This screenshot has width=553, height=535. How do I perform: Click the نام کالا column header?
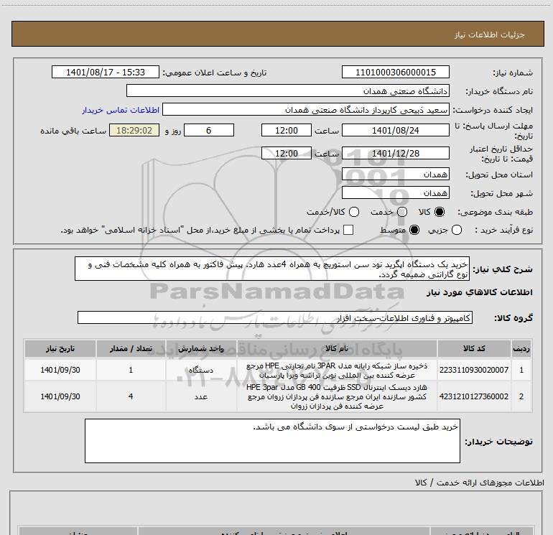337,348
